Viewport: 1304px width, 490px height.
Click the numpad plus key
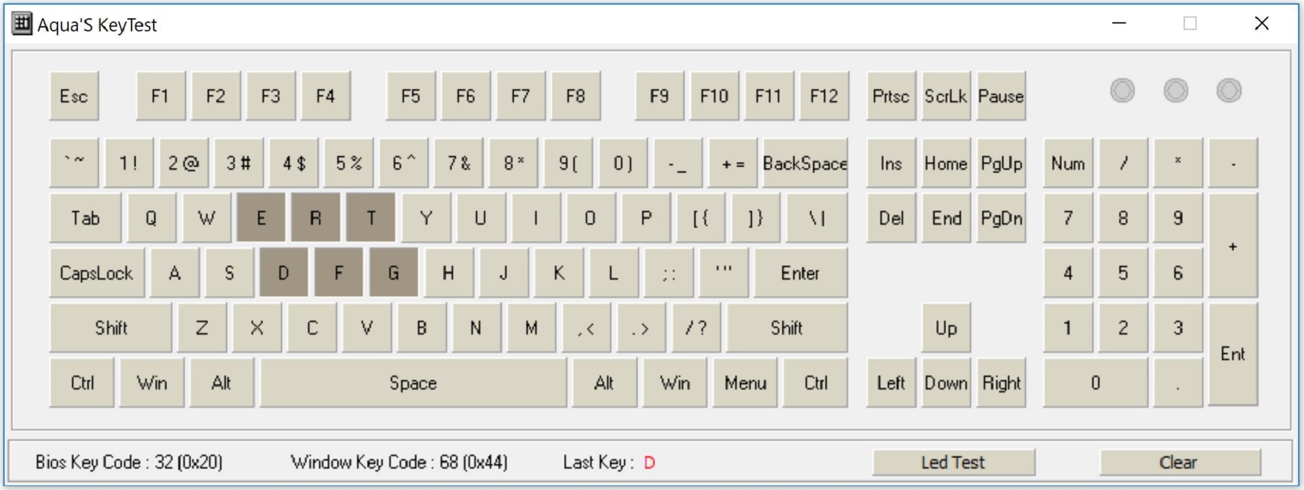click(1233, 246)
